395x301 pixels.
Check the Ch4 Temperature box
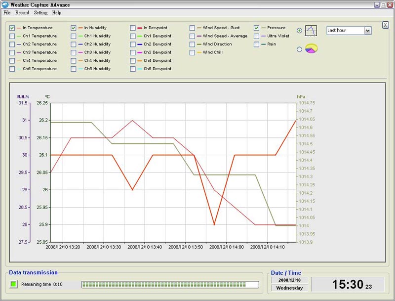click(12, 60)
